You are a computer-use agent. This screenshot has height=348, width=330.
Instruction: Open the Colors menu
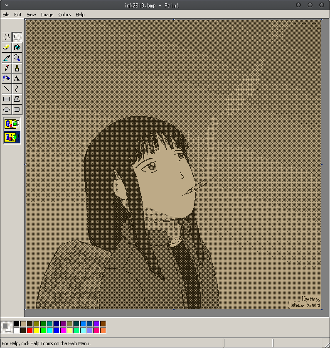(x=64, y=15)
